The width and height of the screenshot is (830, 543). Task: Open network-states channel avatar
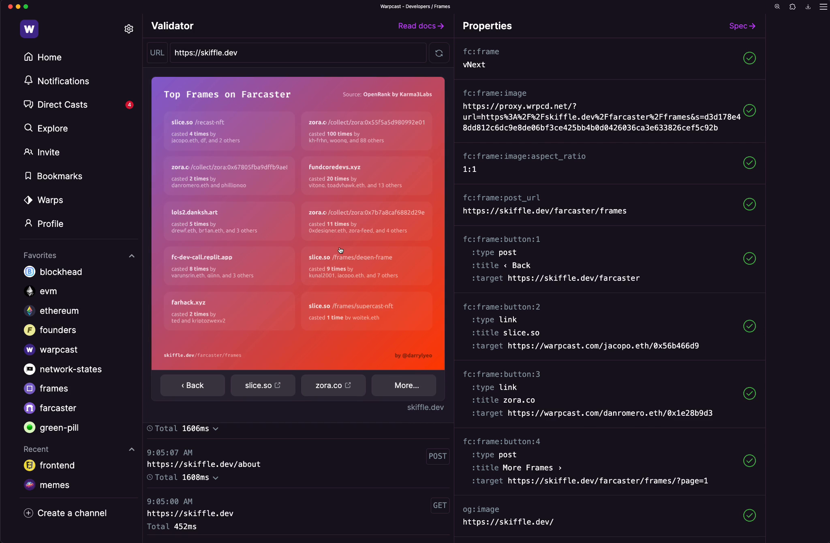click(x=30, y=369)
